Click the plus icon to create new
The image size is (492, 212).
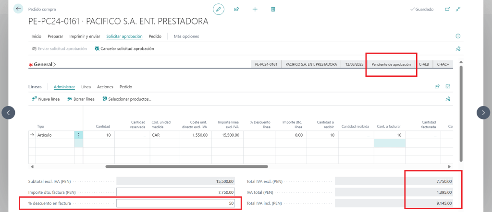click(x=255, y=9)
